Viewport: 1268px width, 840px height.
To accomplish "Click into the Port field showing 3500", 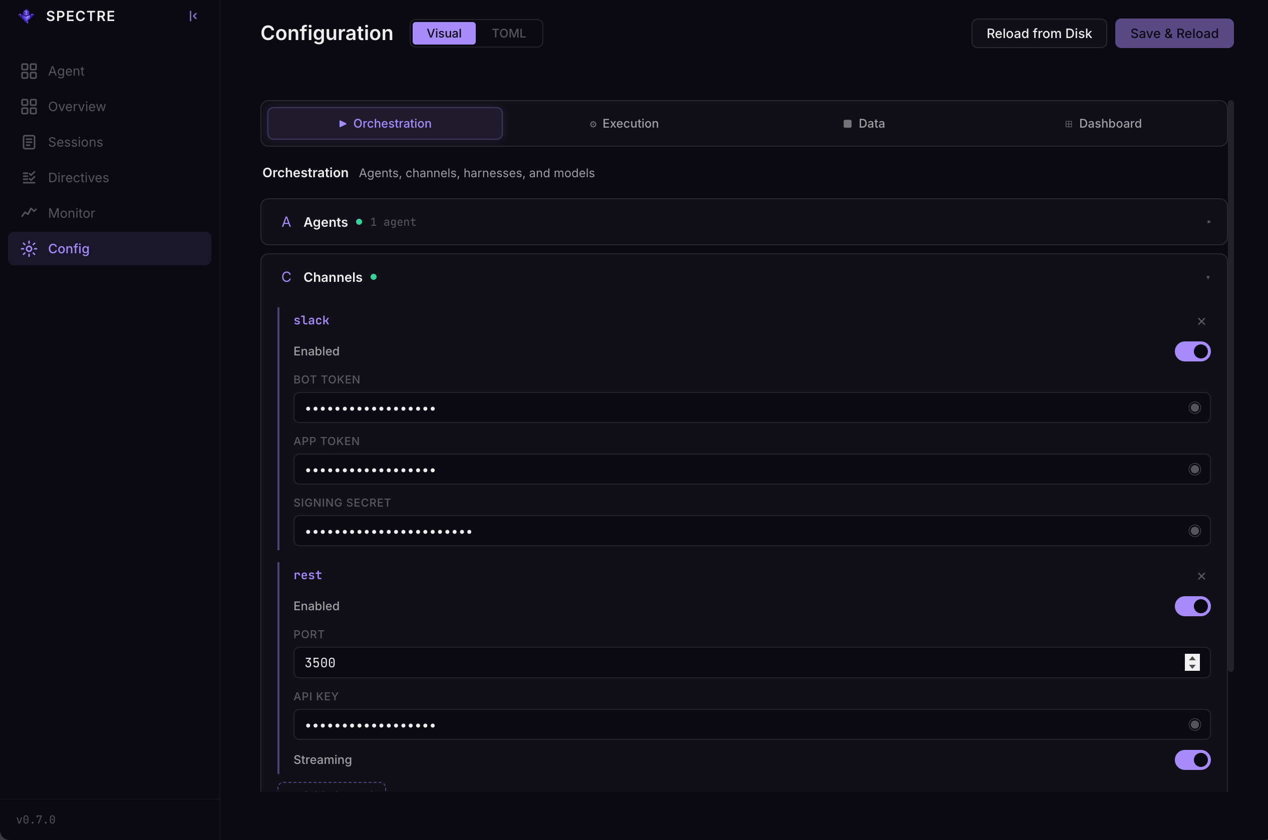I will tap(751, 662).
